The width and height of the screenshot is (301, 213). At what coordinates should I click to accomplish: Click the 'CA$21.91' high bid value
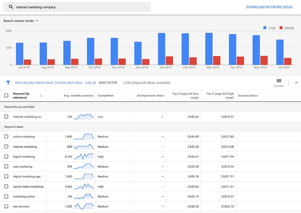tap(227, 176)
